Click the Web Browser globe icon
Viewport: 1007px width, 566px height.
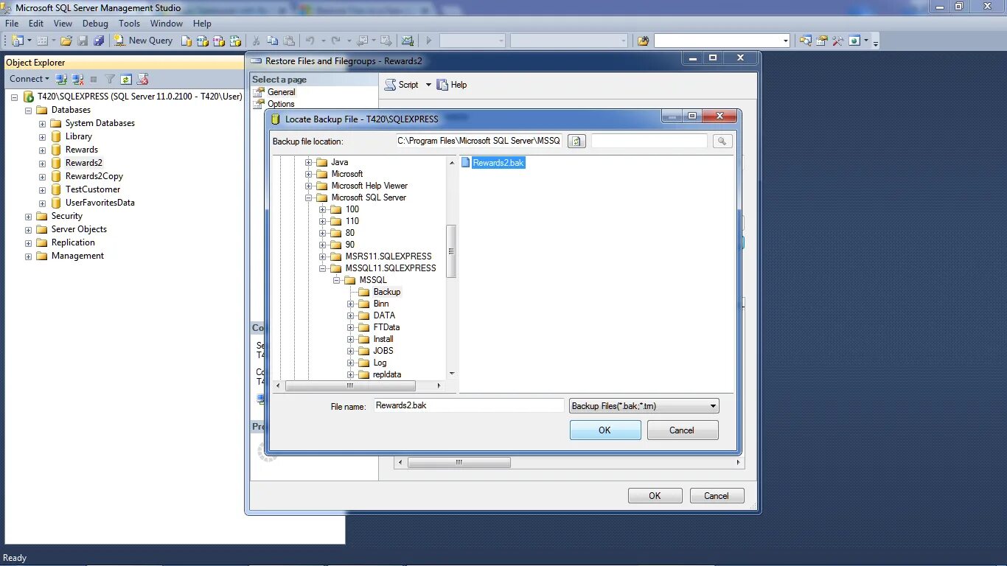coord(854,41)
